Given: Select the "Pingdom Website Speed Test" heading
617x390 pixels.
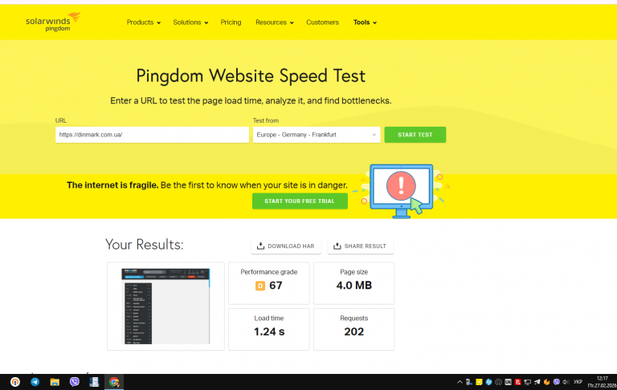Looking at the screenshot, I should tap(251, 76).
